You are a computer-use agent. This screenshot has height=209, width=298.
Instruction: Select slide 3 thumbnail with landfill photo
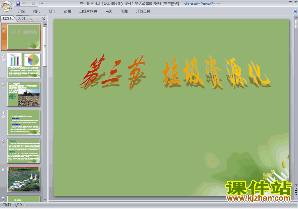pos(24,94)
